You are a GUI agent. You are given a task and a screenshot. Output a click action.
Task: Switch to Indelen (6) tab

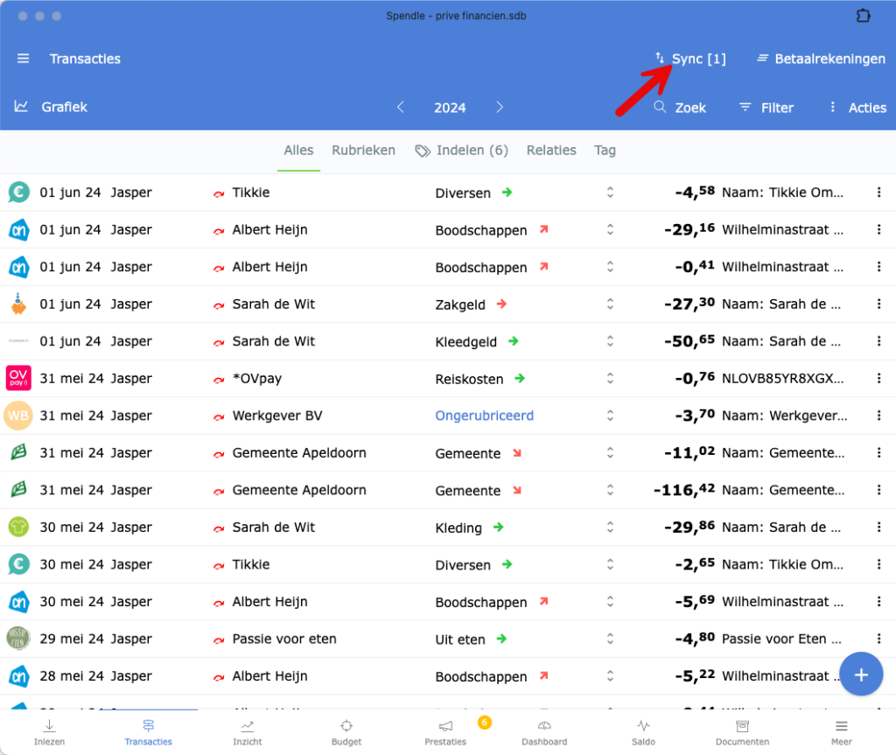[462, 150]
